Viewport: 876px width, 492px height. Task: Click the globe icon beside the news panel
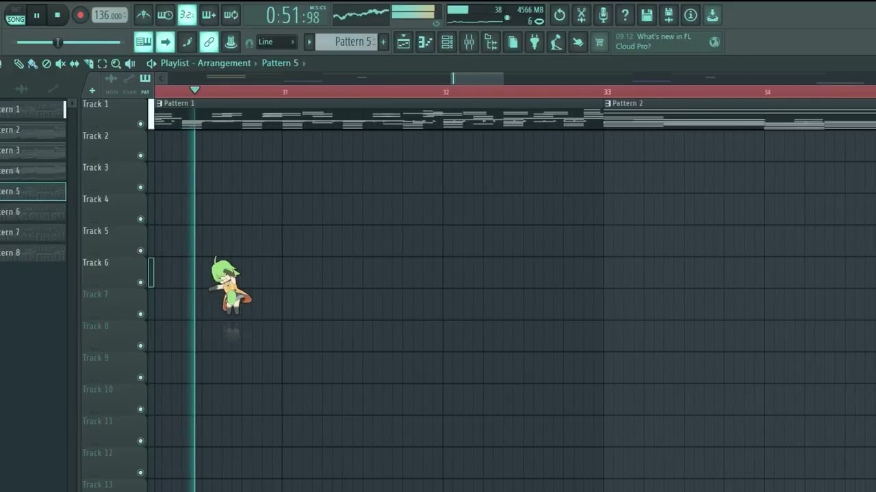click(714, 42)
